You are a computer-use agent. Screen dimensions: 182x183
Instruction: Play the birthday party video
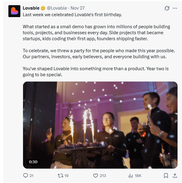[100, 125]
